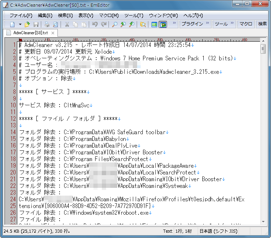Click the Redo arrow icon
271x238 pixels.
click(x=104, y=24)
